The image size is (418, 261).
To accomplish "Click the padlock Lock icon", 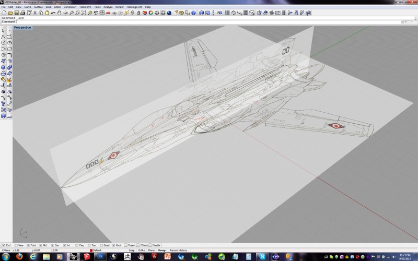I will [138, 13].
